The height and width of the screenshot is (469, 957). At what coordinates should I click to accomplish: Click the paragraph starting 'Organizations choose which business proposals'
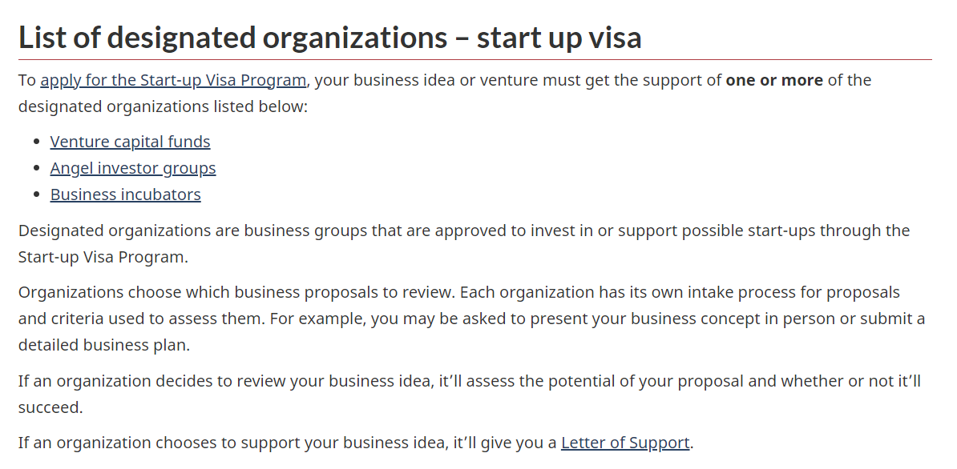(x=471, y=319)
